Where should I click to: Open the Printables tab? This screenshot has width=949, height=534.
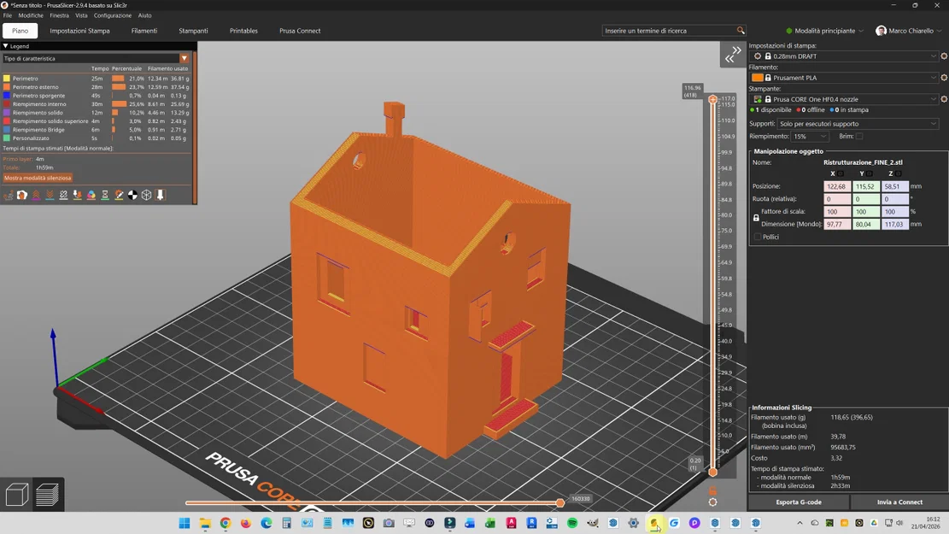(x=243, y=30)
